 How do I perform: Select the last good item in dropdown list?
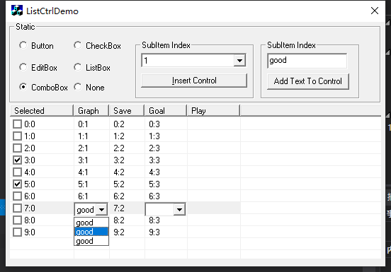pos(91,241)
